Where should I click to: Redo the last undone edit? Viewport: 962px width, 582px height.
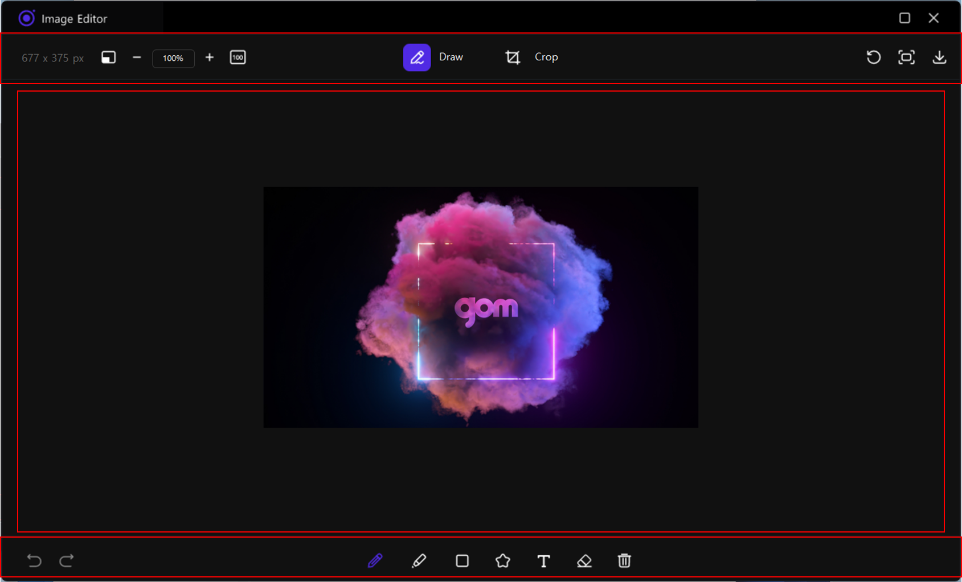[66, 561]
